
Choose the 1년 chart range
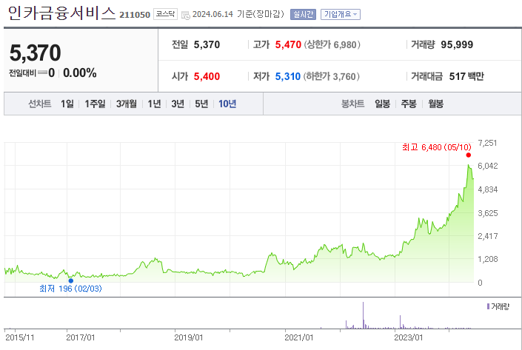(x=154, y=104)
